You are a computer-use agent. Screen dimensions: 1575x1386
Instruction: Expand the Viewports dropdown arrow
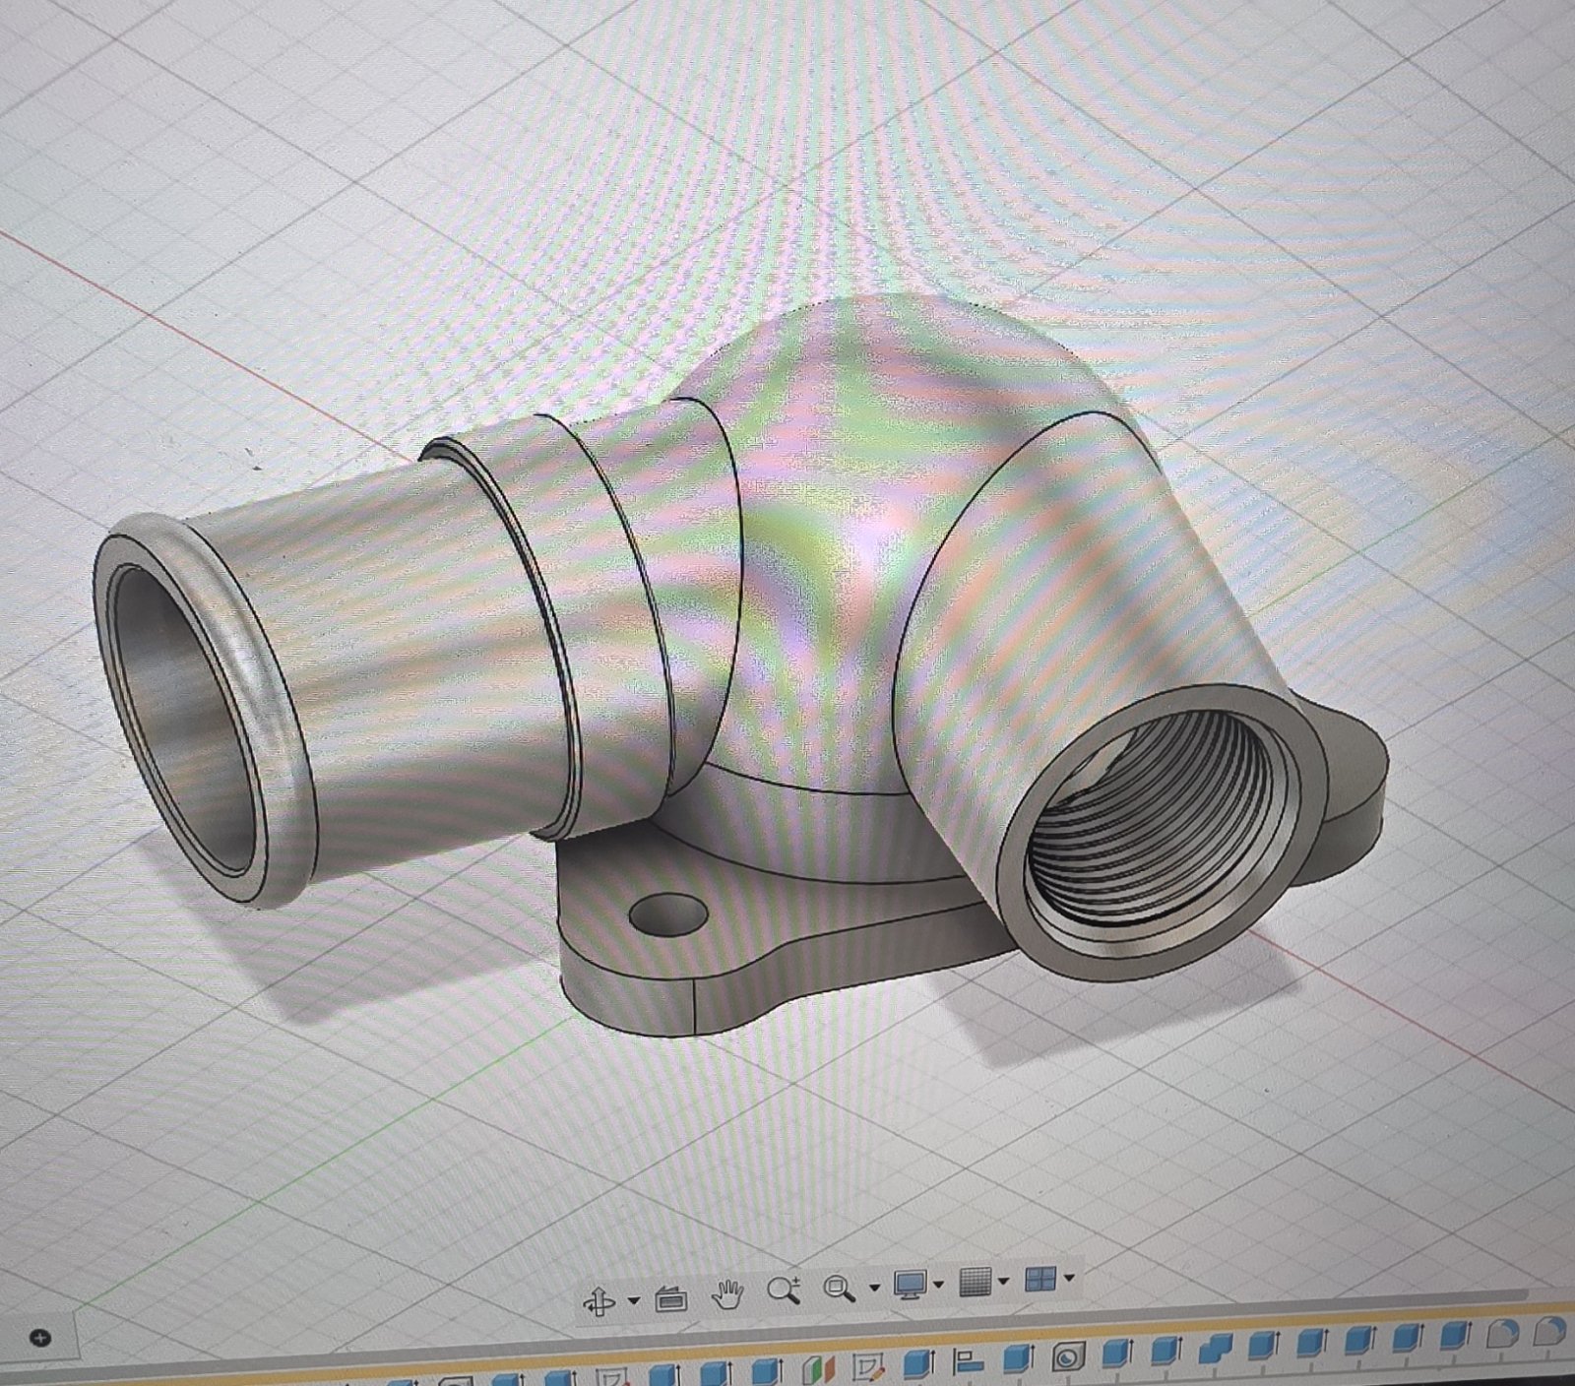1069,1279
